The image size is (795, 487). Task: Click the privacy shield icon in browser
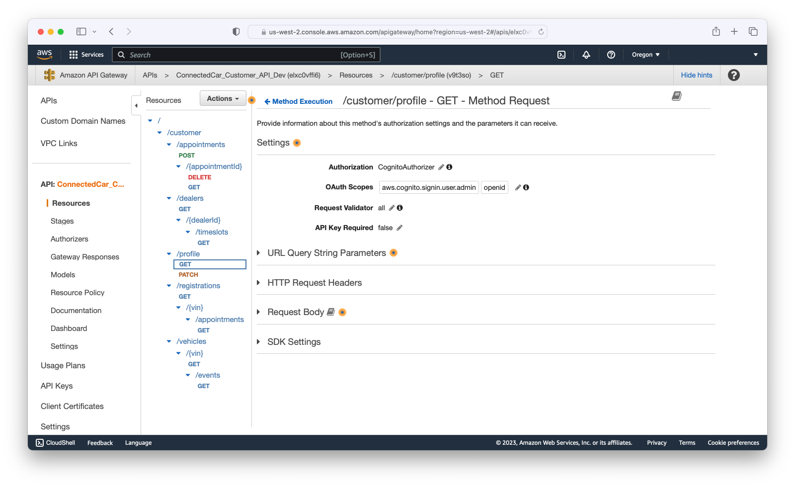(236, 32)
